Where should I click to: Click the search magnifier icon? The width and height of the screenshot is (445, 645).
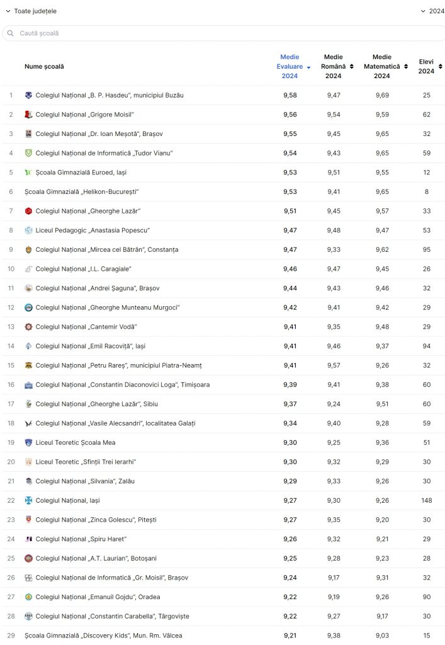tap(11, 33)
